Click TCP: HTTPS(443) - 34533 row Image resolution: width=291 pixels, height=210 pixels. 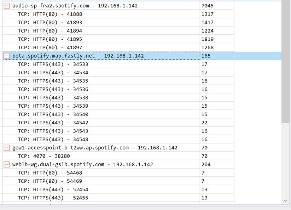[53, 64]
